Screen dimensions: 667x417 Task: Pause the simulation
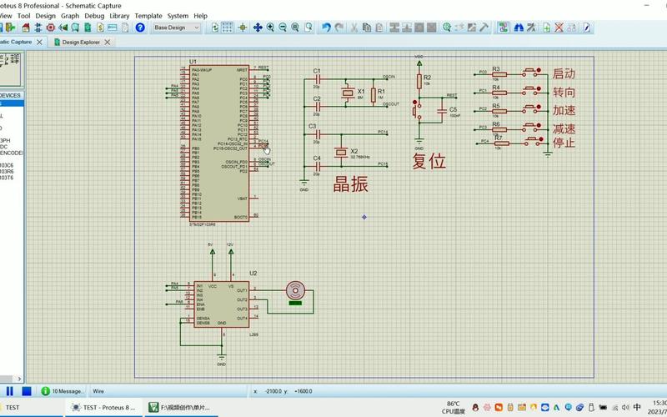[10, 390]
